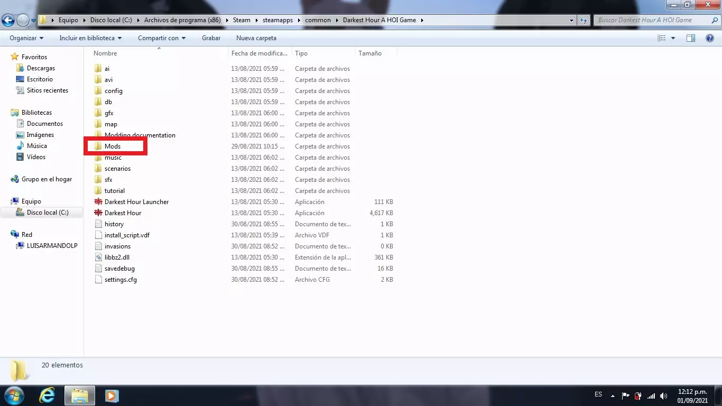This screenshot has width=722, height=406.
Task: Open the Incluir en biblioteca dropdown
Action: 90,38
